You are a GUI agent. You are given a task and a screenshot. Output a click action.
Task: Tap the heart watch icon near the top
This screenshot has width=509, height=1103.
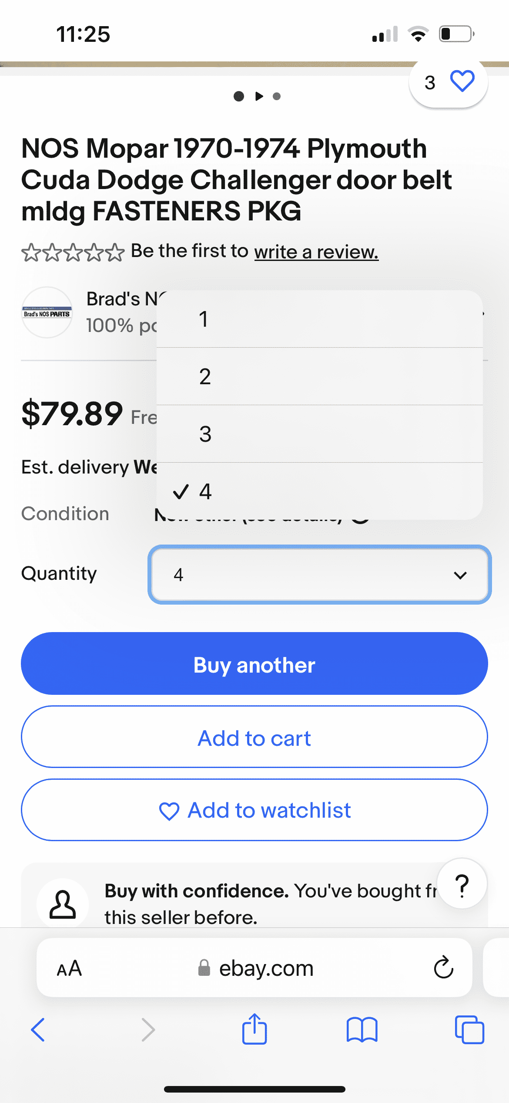[x=462, y=81]
